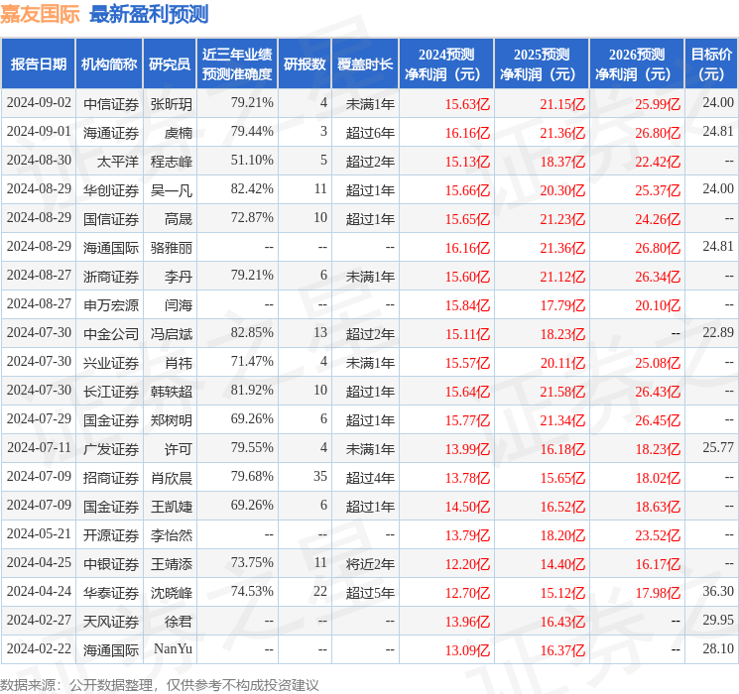This screenshot has height=694, width=739.
Task: Select the 28.10 target price cell
Action: point(711,649)
